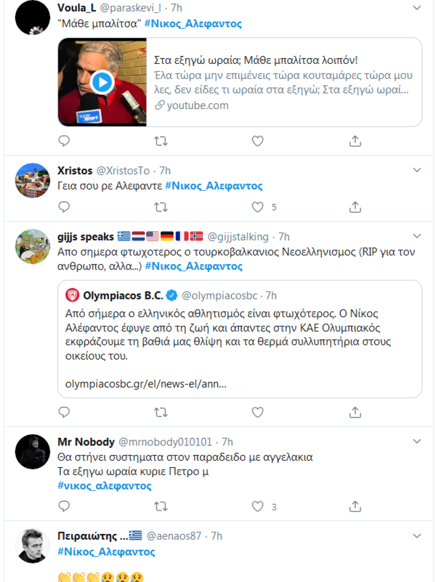436x582 pixels.
Task: Like Mr Nobody's tweet
Action: 258,506
